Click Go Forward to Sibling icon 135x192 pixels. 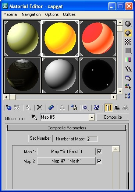tap(125, 108)
